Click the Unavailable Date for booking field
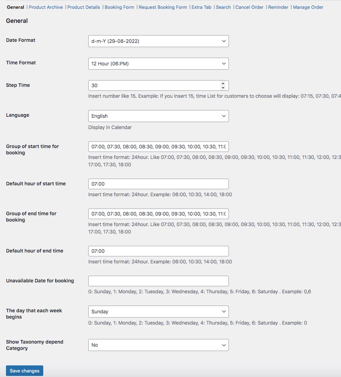 [x=158, y=281]
